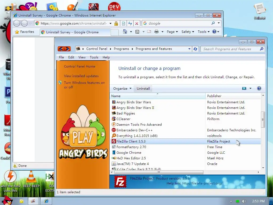This screenshot has height=205, width=273.
Task: Expand the Home button dropdown arrow
Action: 131,32
